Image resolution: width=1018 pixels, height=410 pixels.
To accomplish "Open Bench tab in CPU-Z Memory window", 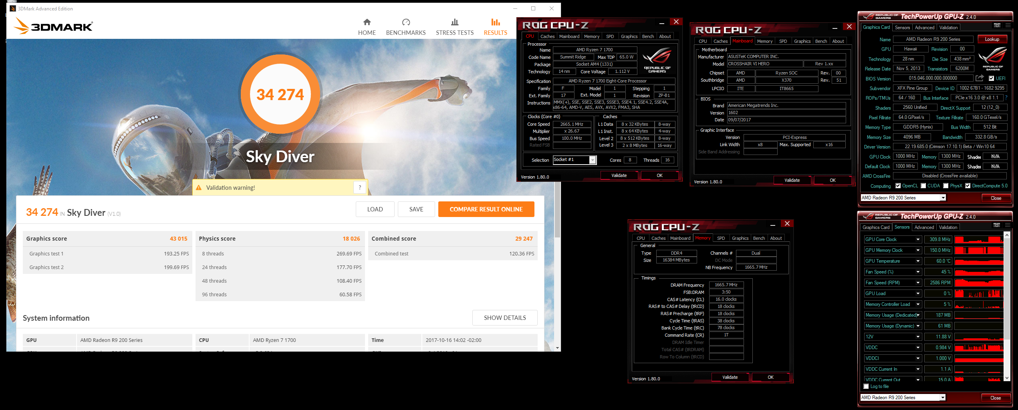I will [759, 238].
